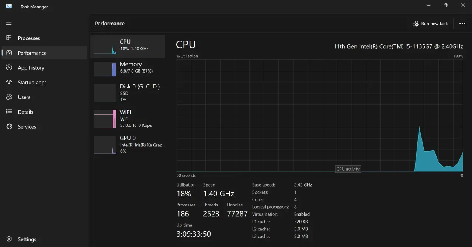
Task: Minimize the Task Manager window
Action: pos(429,6)
